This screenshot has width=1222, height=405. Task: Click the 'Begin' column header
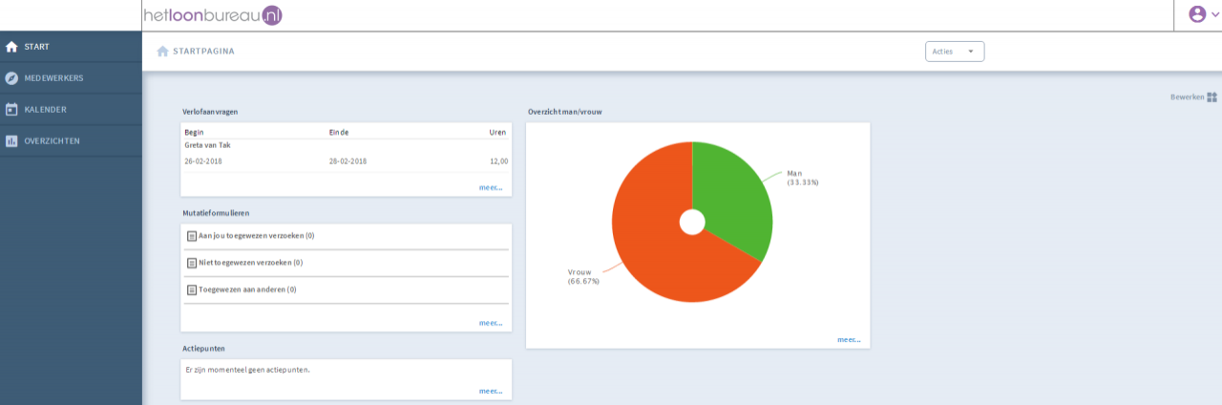click(194, 132)
